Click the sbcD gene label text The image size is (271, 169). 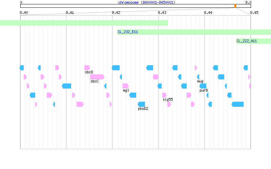[x=89, y=72]
